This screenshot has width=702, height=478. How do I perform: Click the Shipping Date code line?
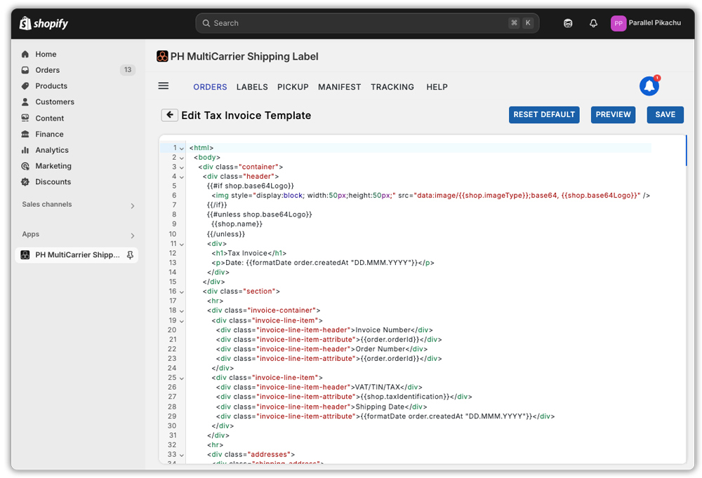322,407
